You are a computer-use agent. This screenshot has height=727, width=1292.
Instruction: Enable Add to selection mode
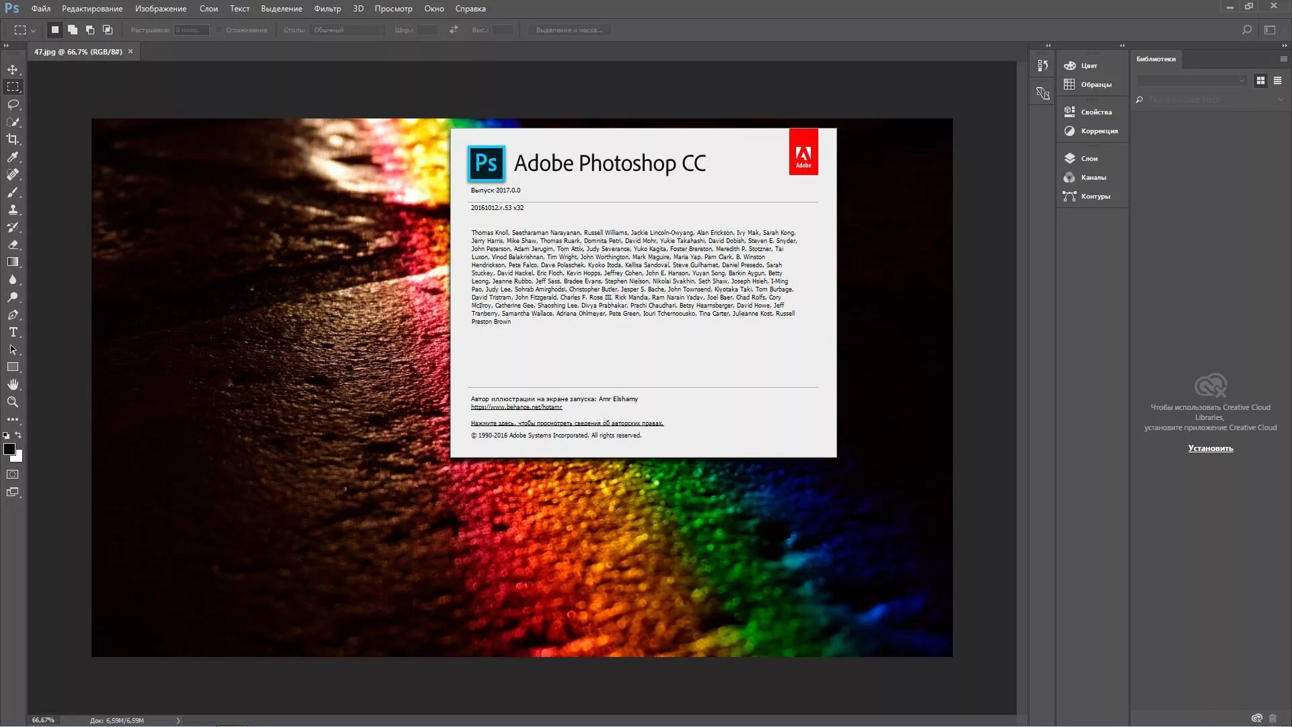tap(73, 30)
